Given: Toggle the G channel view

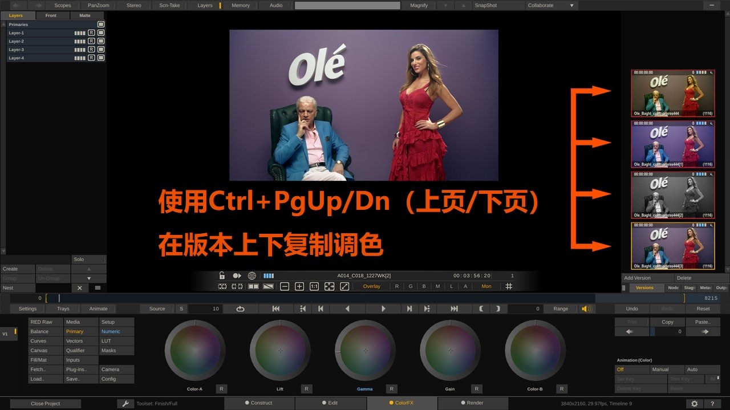Looking at the screenshot, I should (x=411, y=286).
